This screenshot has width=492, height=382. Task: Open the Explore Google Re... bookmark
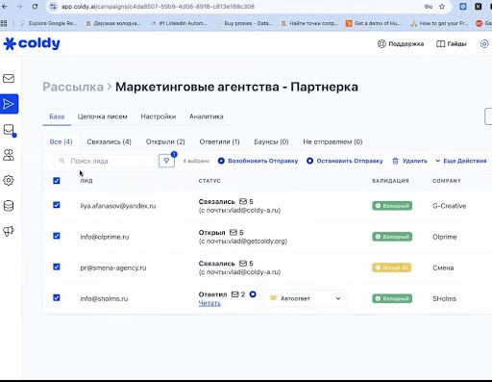tap(49, 23)
